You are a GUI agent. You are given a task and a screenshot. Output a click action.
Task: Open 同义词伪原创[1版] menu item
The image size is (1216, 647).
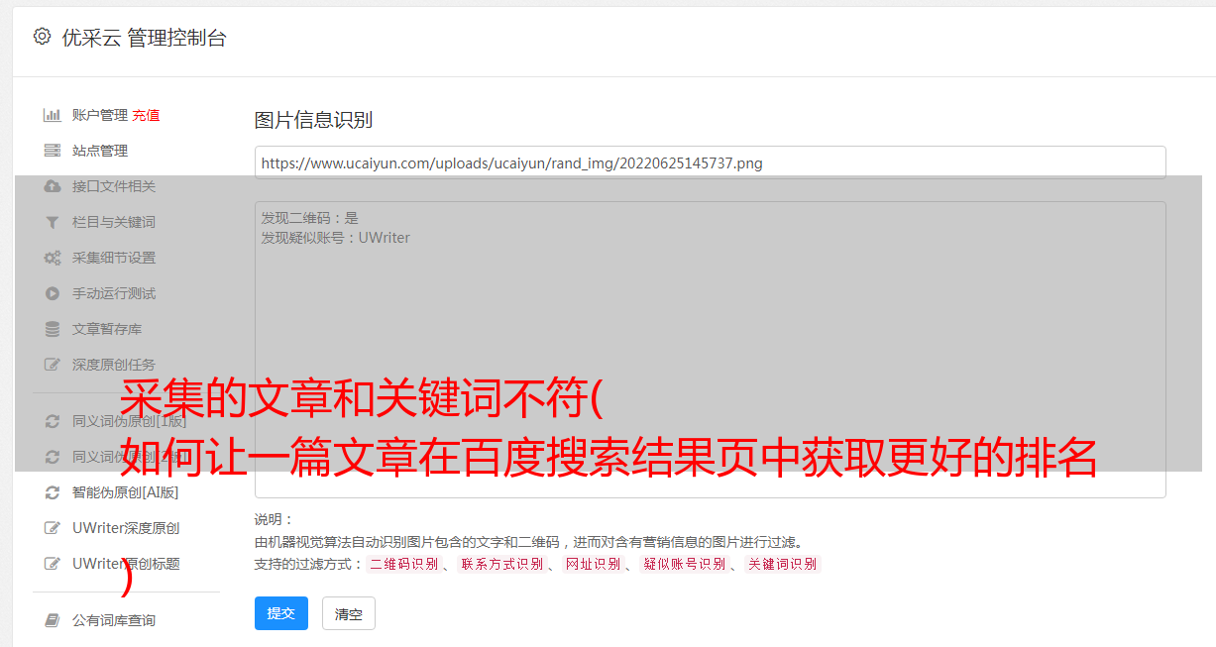(130, 421)
